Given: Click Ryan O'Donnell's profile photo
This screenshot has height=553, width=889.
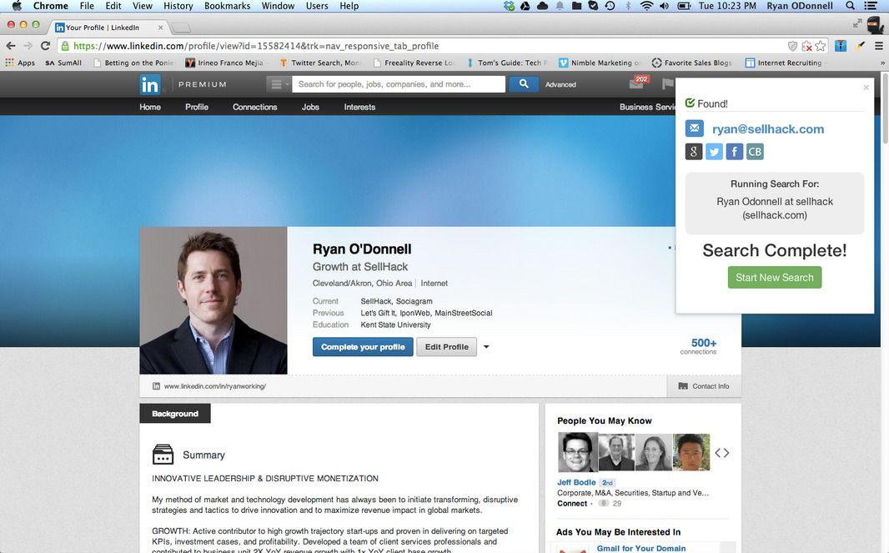Looking at the screenshot, I should (x=213, y=300).
